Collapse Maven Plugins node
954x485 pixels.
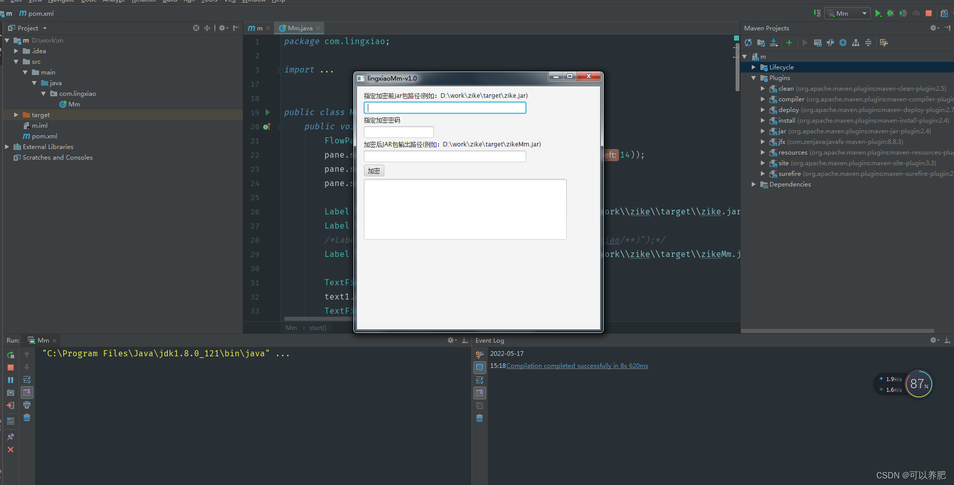click(x=754, y=78)
